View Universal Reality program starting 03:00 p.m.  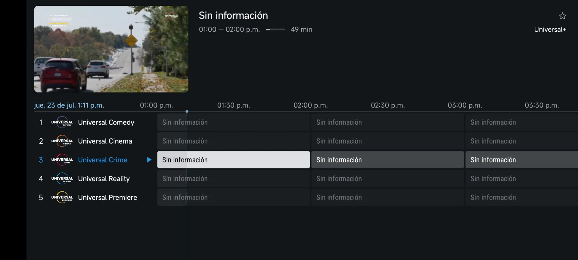pos(522,178)
